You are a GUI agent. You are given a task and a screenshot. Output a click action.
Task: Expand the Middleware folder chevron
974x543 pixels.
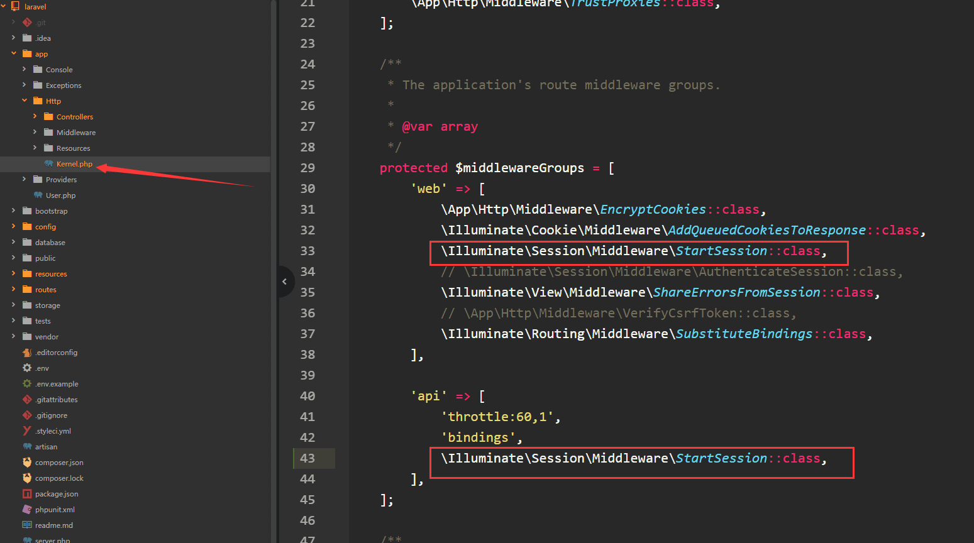coord(35,132)
